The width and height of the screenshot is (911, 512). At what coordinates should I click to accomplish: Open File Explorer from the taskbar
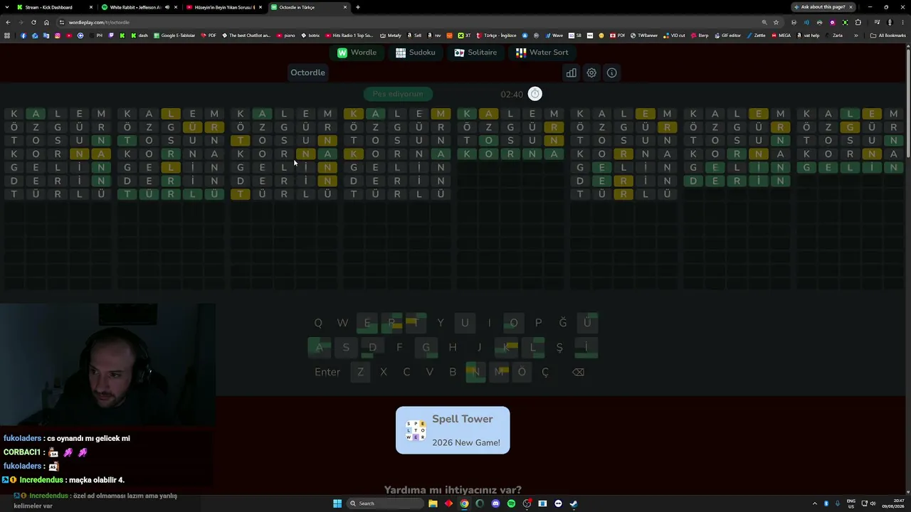[x=433, y=503]
